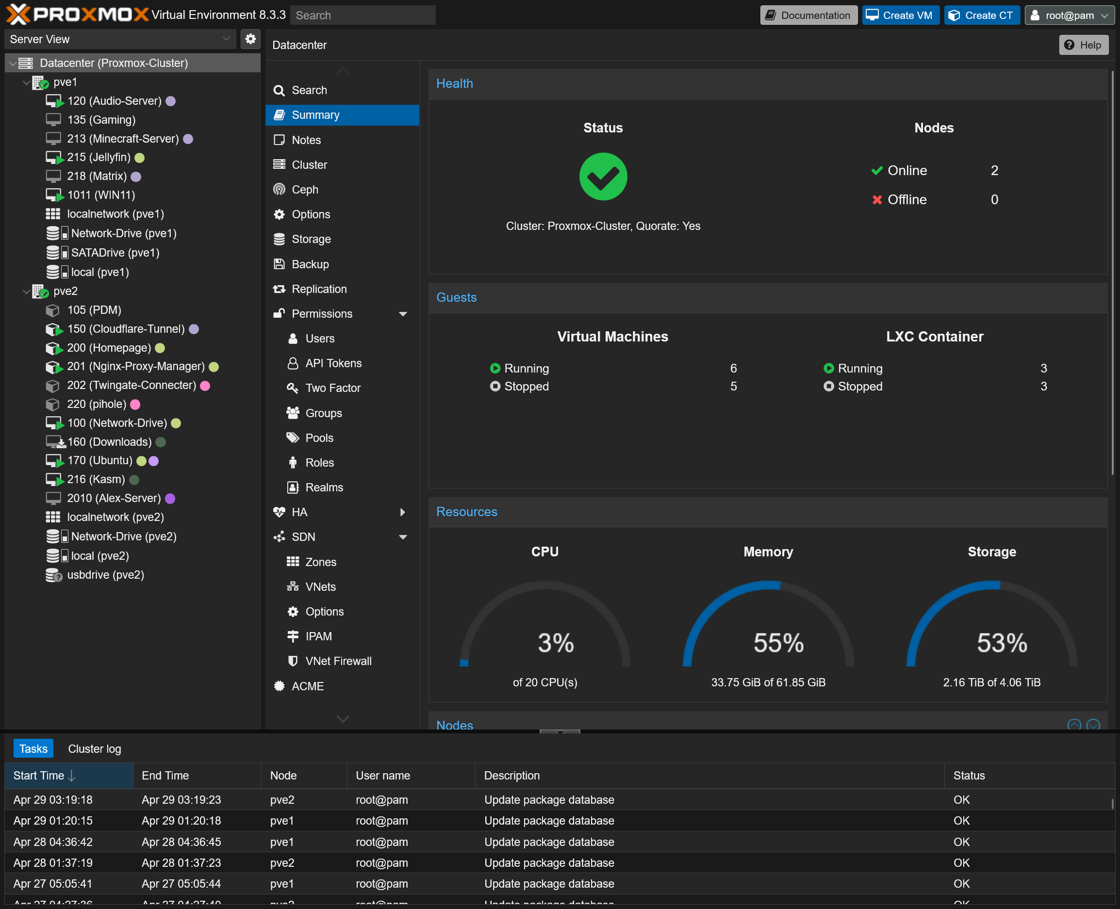Click the Documentation button
The height and width of the screenshot is (909, 1120).
click(808, 15)
